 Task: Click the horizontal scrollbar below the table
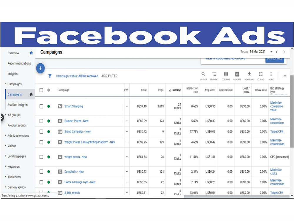[x=237, y=197]
